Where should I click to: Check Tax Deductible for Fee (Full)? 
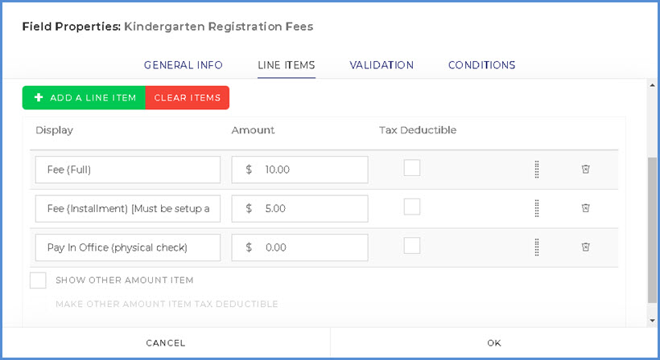tap(412, 168)
